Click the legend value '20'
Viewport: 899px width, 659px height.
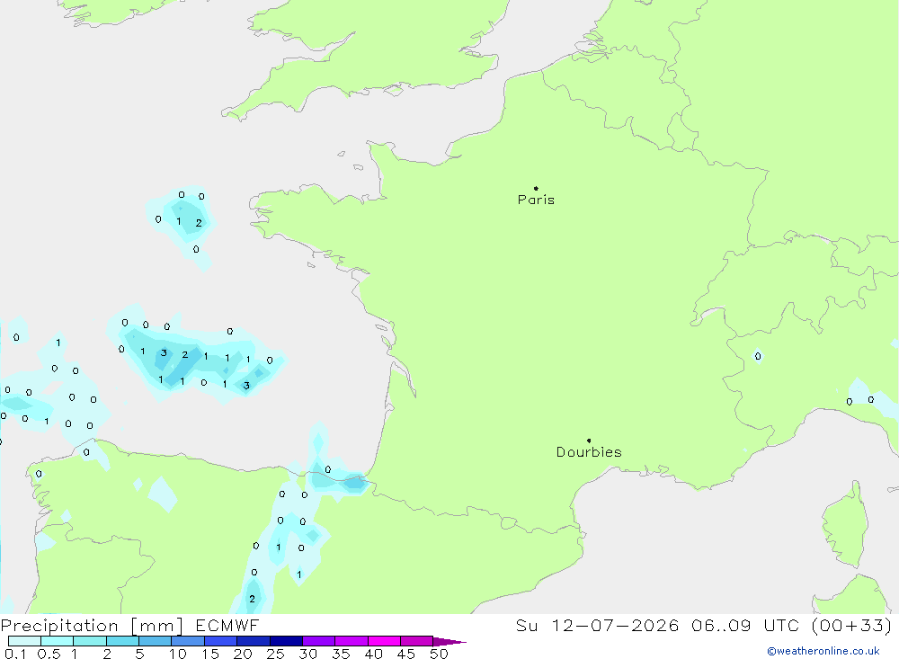(x=243, y=654)
